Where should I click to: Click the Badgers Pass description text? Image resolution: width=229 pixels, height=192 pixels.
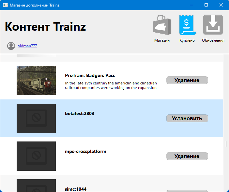pos(112,85)
